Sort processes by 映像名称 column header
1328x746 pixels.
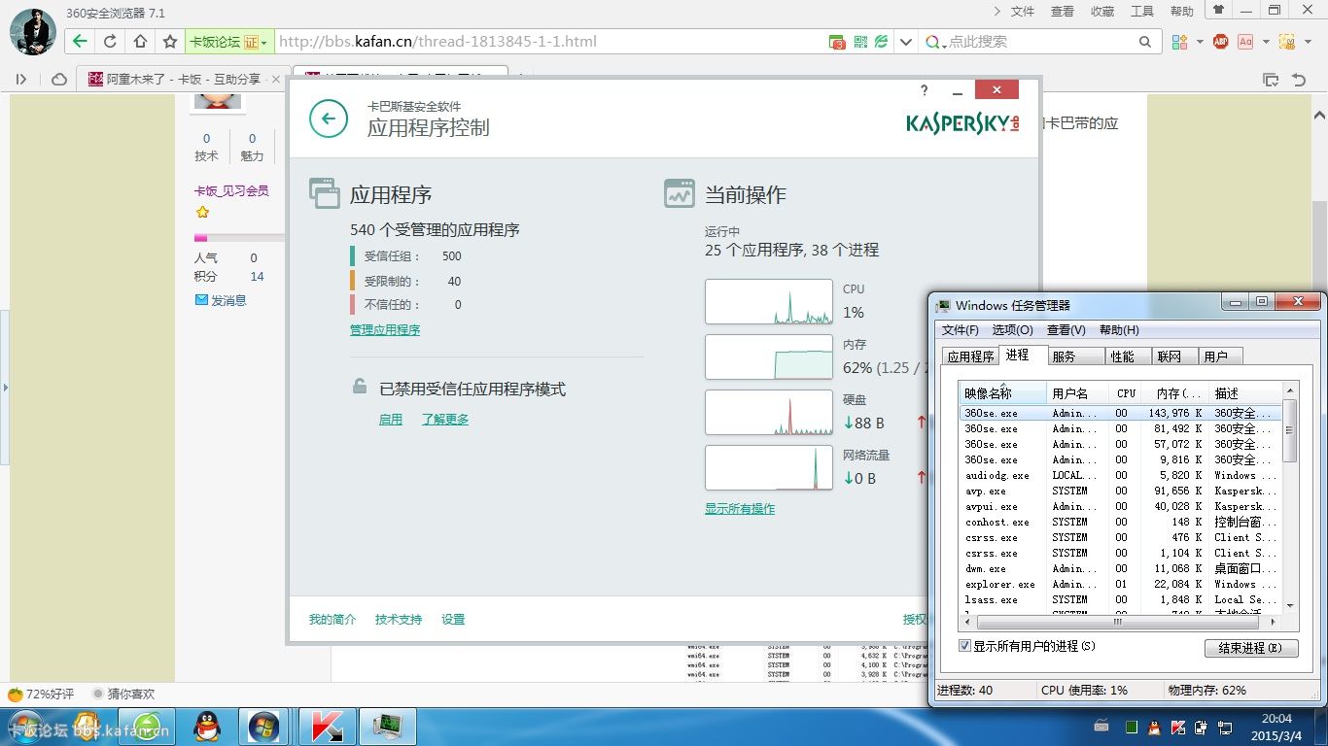coord(1002,393)
